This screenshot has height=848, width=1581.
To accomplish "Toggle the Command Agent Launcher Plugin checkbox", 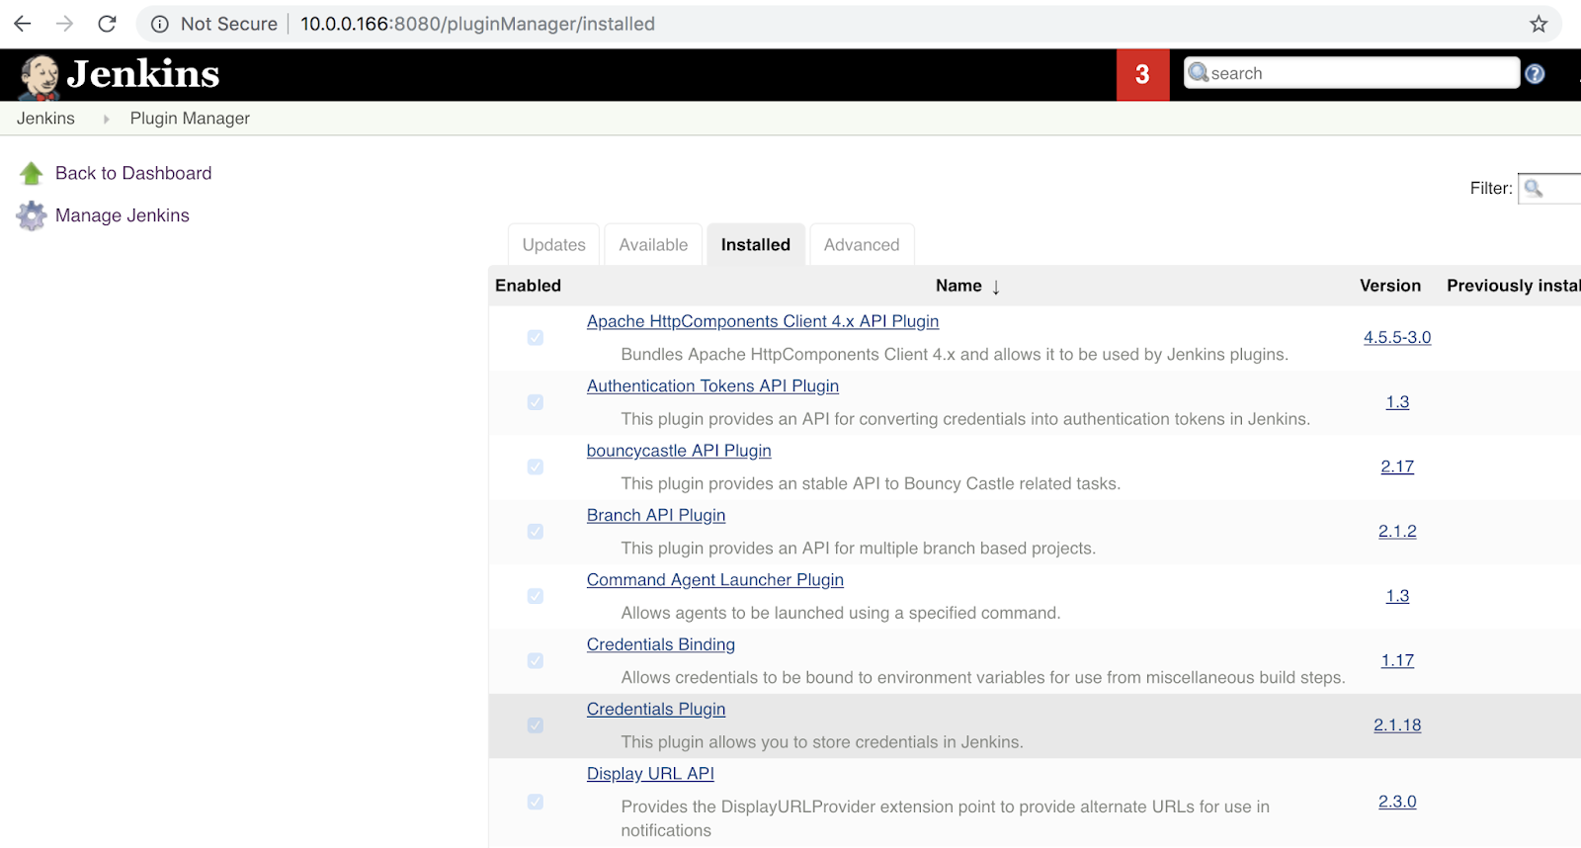I will [x=536, y=596].
